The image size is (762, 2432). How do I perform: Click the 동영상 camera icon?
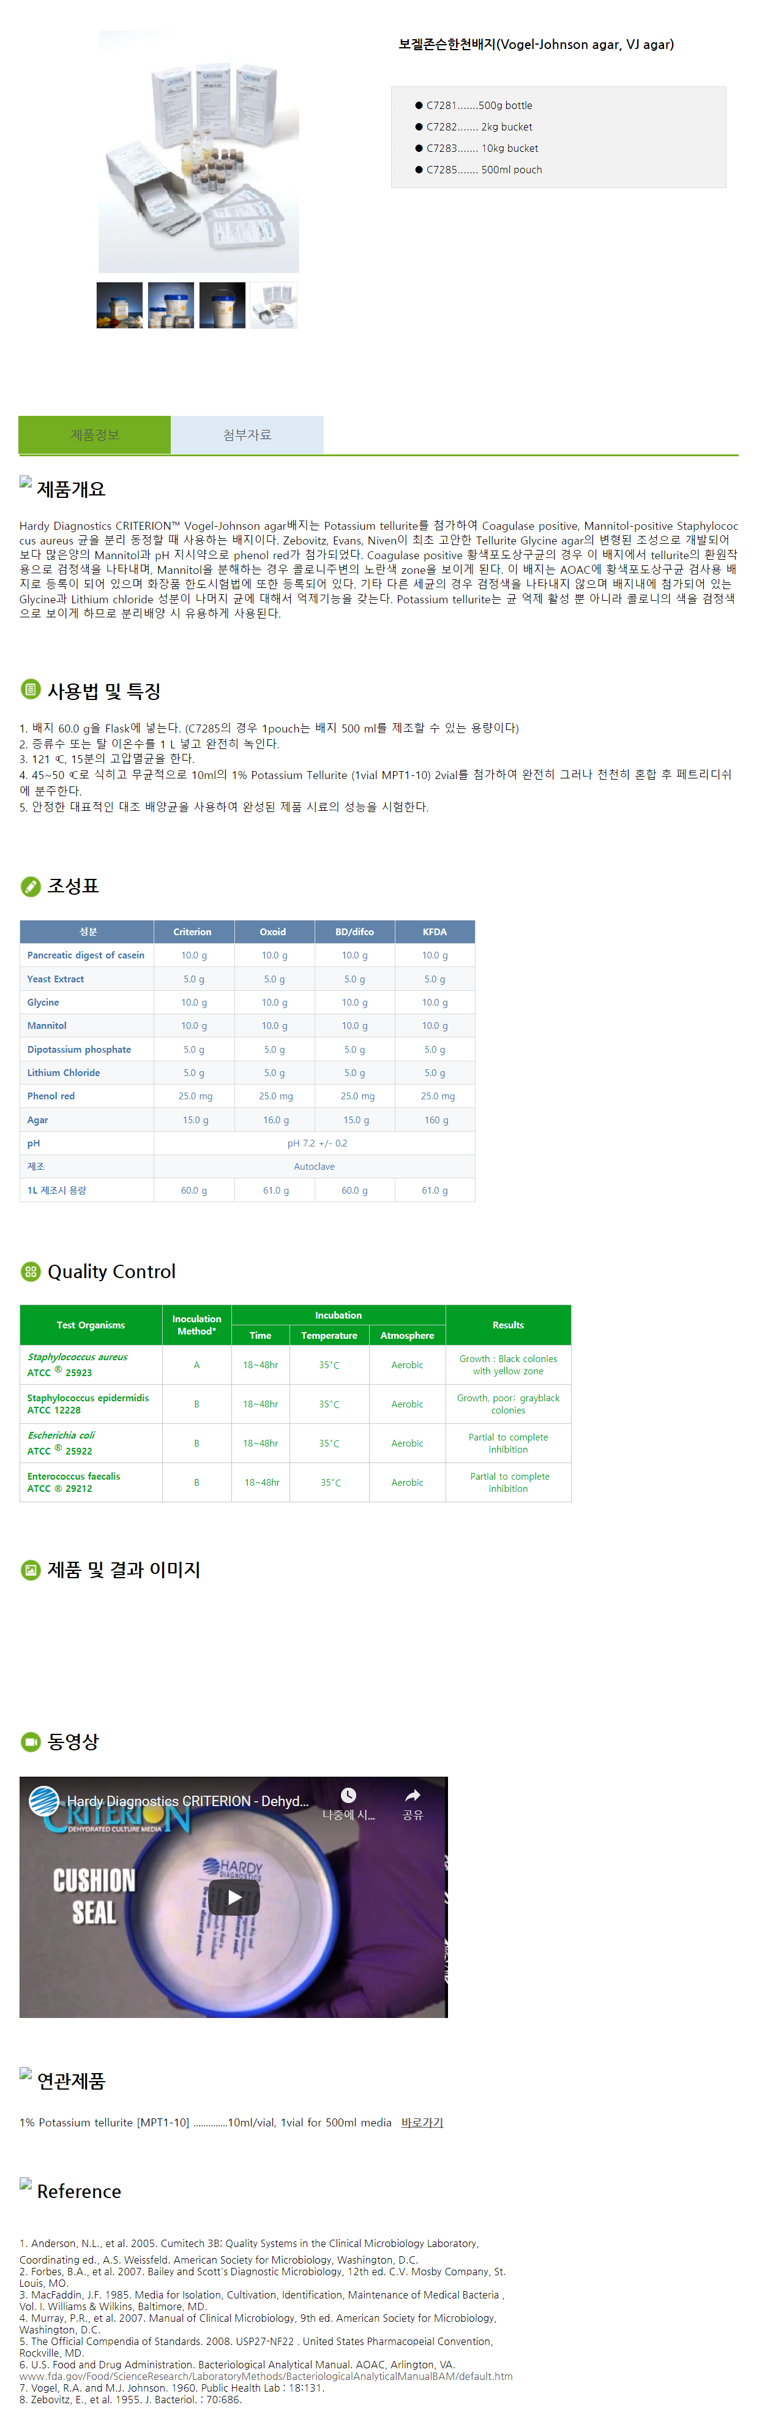click(30, 1741)
